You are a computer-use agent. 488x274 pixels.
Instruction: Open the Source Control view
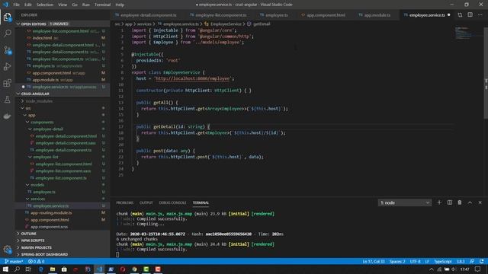[8, 50]
